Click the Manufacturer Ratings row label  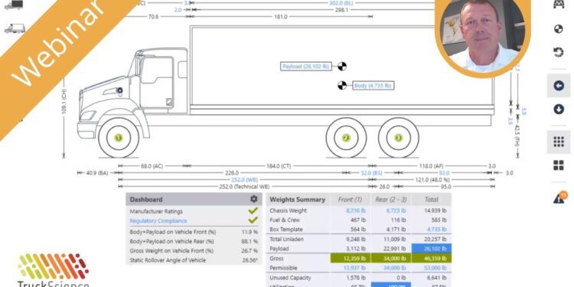pyautogui.click(x=156, y=211)
